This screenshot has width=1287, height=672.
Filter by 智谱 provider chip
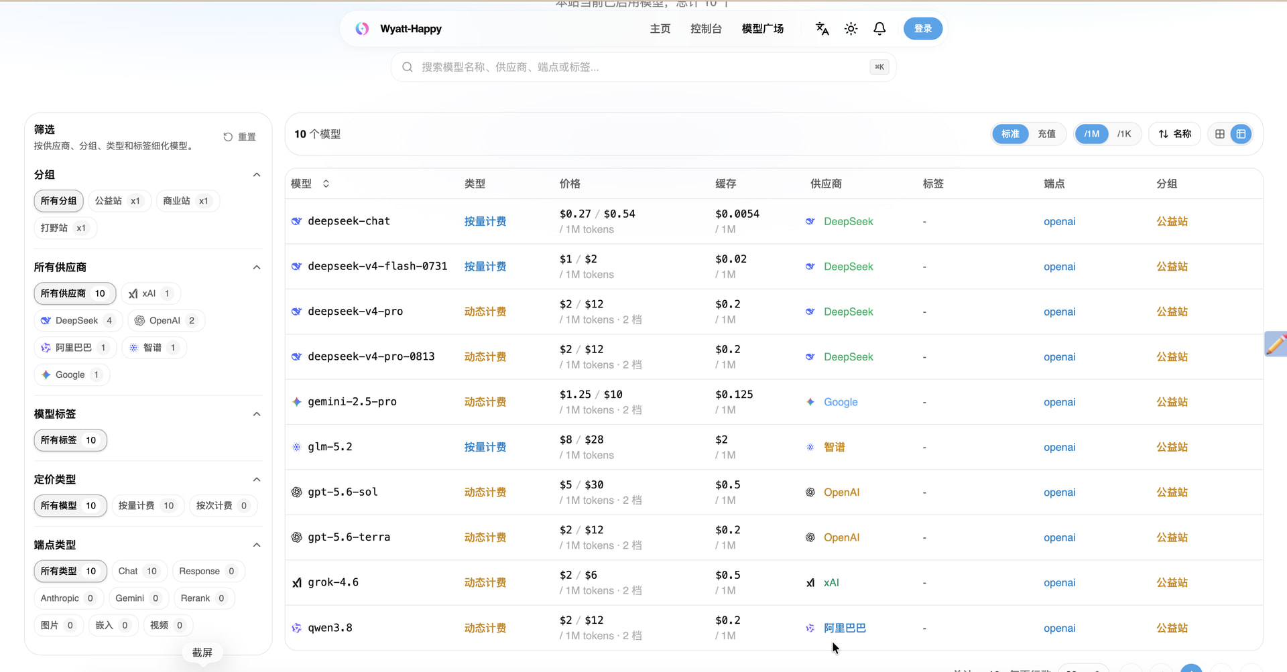point(154,348)
